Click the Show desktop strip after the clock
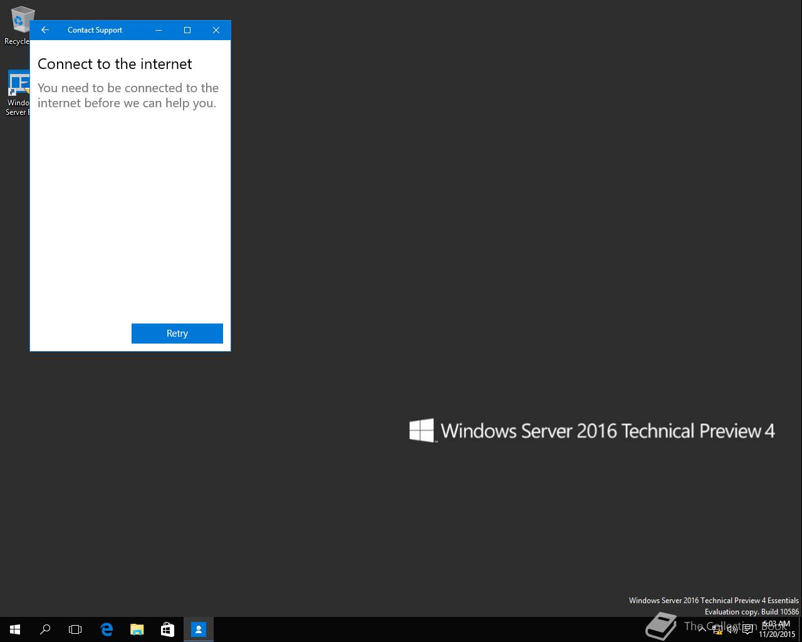 click(x=800, y=629)
